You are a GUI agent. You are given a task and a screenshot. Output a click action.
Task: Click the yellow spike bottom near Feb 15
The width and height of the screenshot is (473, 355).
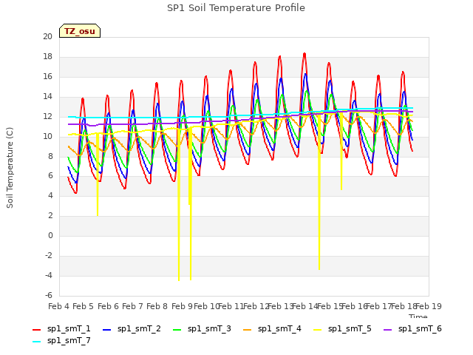point(341,188)
